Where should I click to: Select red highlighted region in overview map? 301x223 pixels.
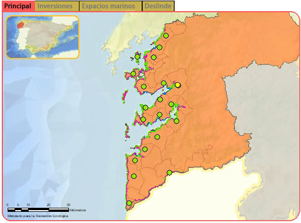(20, 25)
